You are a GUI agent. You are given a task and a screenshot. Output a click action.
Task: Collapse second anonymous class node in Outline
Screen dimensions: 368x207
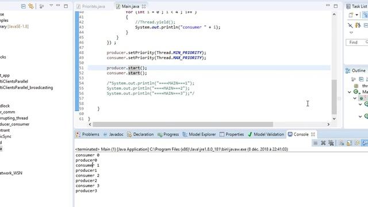[x=361, y=116]
